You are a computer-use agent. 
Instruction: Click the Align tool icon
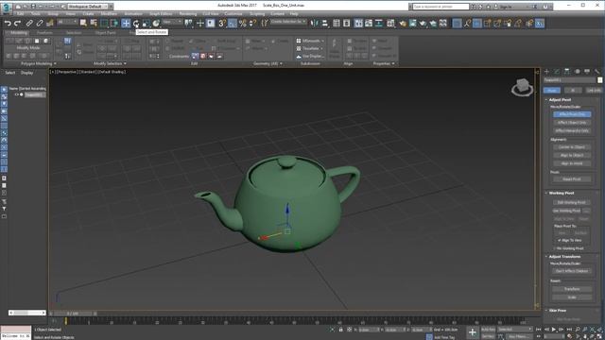[x=325, y=24]
